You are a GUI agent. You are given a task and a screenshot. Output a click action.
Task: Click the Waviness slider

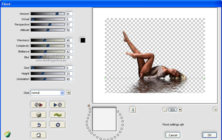click(x=48, y=40)
